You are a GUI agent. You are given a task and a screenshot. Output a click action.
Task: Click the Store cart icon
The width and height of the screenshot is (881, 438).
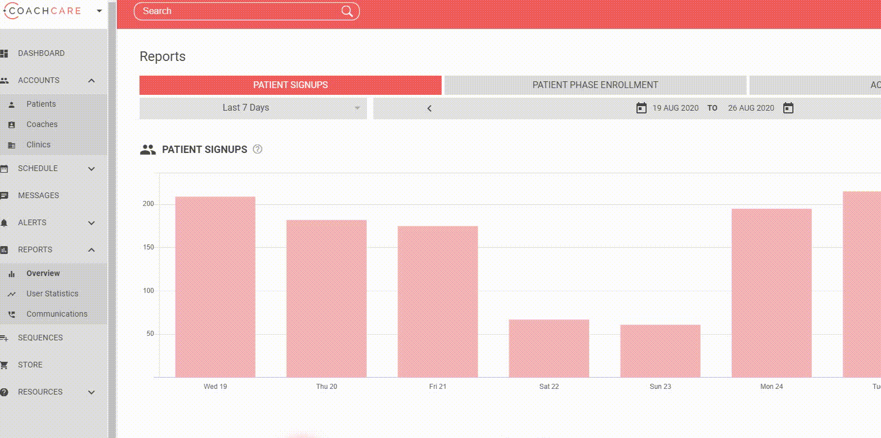coord(4,365)
